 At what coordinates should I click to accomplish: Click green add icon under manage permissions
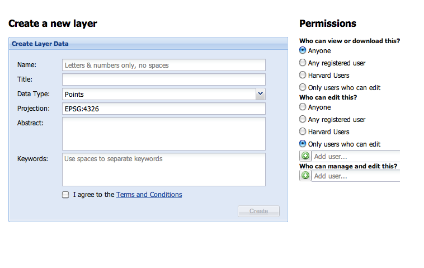click(x=305, y=176)
